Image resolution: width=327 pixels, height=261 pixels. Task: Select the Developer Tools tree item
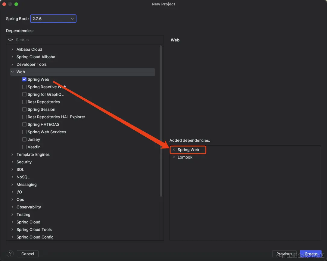(32, 64)
